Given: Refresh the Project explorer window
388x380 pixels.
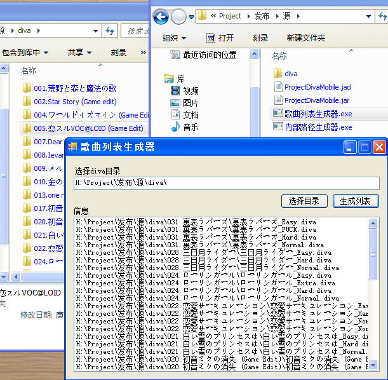Looking at the screenshot, I should point(382,17).
